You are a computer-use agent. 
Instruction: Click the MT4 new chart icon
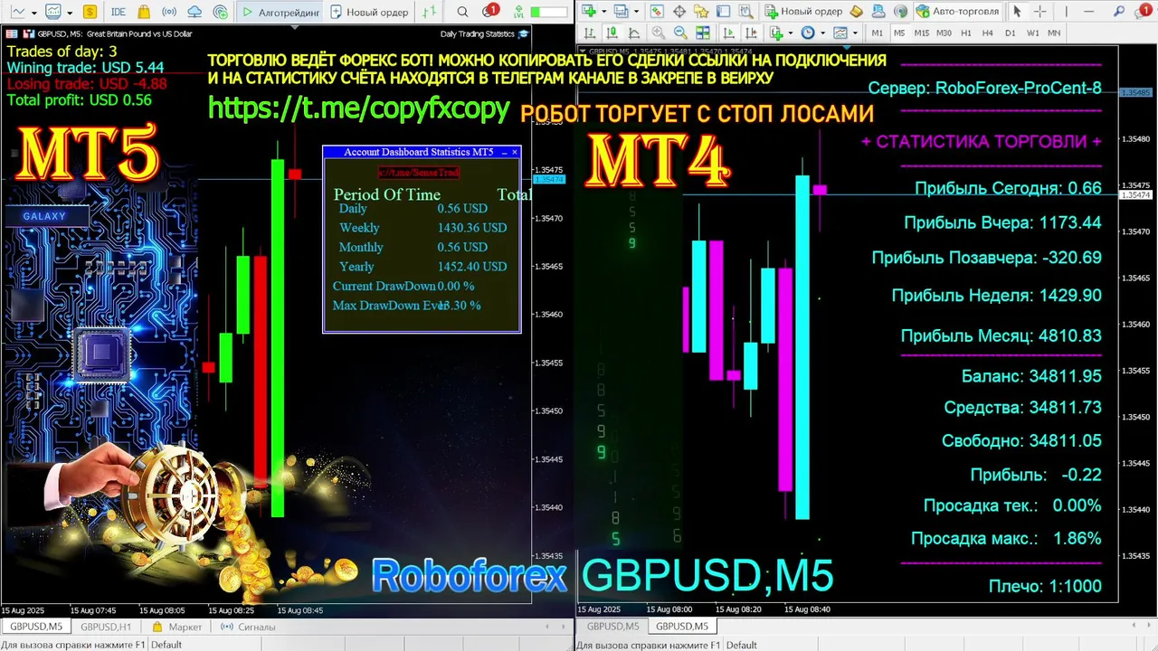click(x=588, y=11)
